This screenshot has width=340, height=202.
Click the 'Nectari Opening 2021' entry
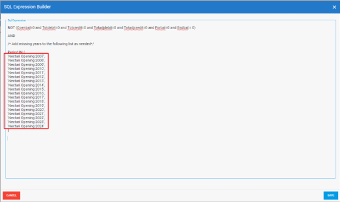26,114
